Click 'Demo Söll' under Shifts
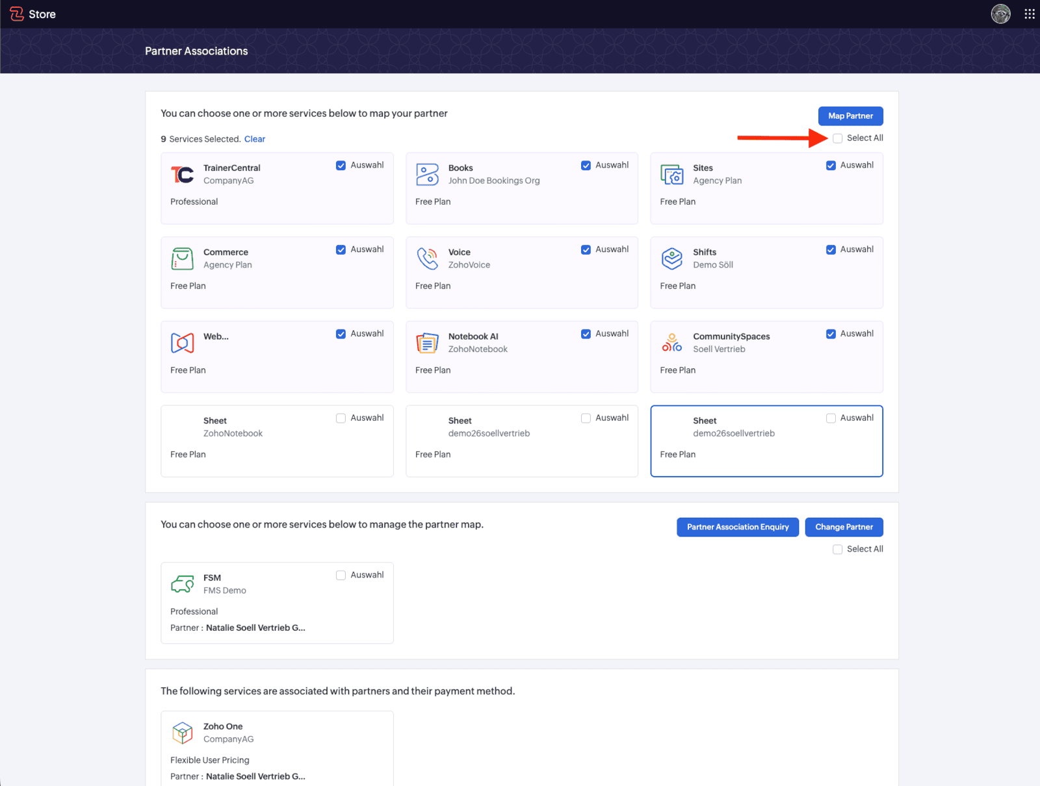This screenshot has height=786, width=1040. (x=713, y=265)
